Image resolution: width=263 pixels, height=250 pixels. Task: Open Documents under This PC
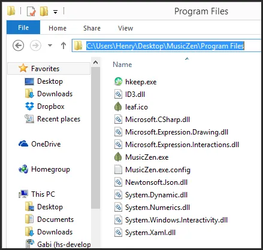point(56,219)
